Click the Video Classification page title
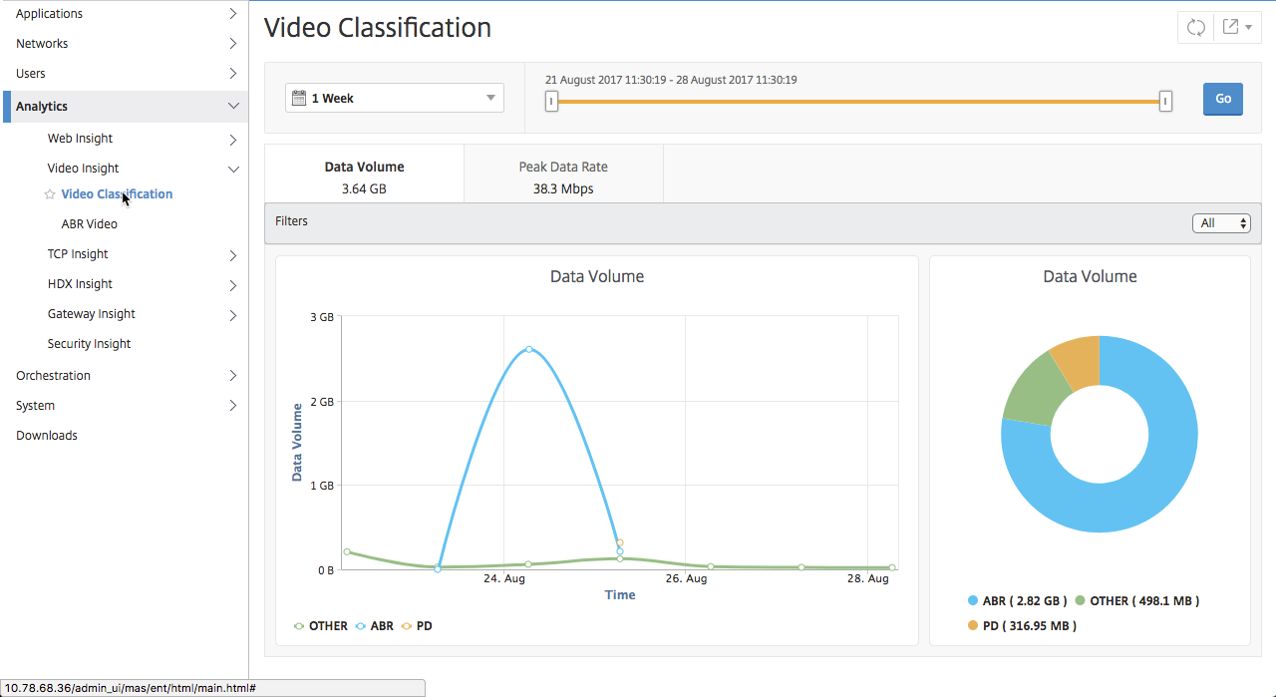The image size is (1276, 697). point(378,28)
